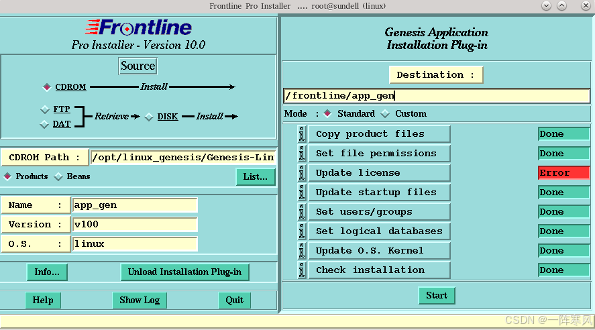595x330 pixels.
Task: Open the Info... dialog
Action: [x=47, y=272]
